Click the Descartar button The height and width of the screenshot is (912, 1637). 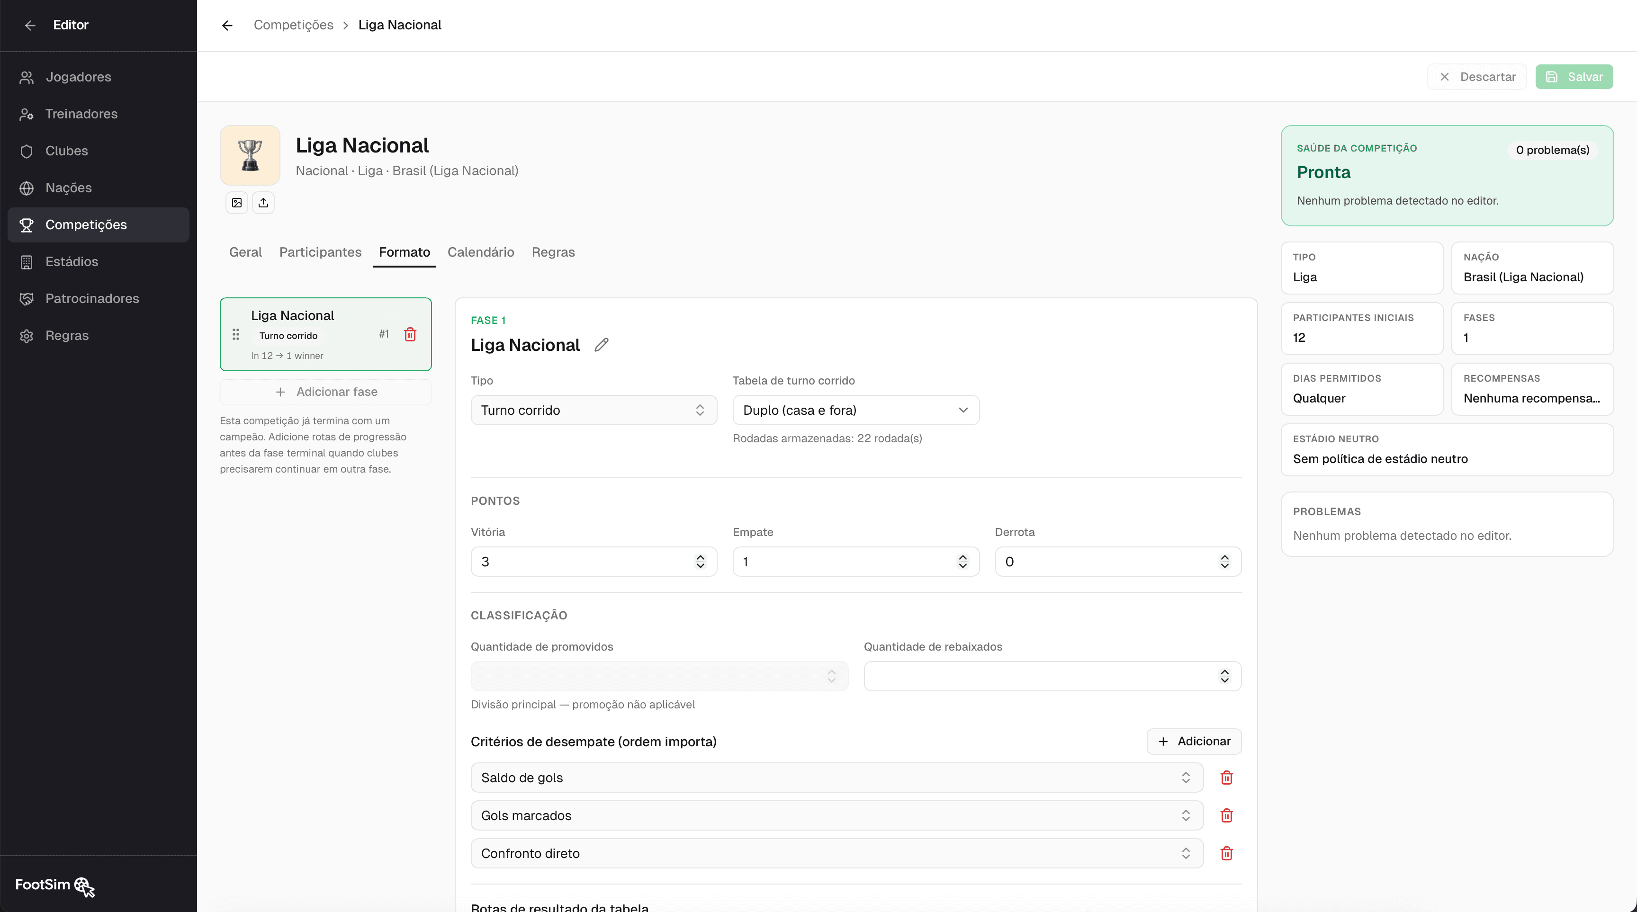click(1476, 77)
